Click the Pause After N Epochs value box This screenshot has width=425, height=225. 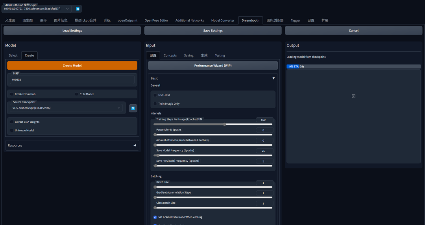(264, 130)
